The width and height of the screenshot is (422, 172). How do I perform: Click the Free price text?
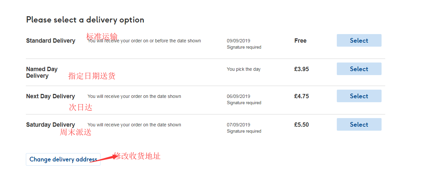(x=300, y=41)
